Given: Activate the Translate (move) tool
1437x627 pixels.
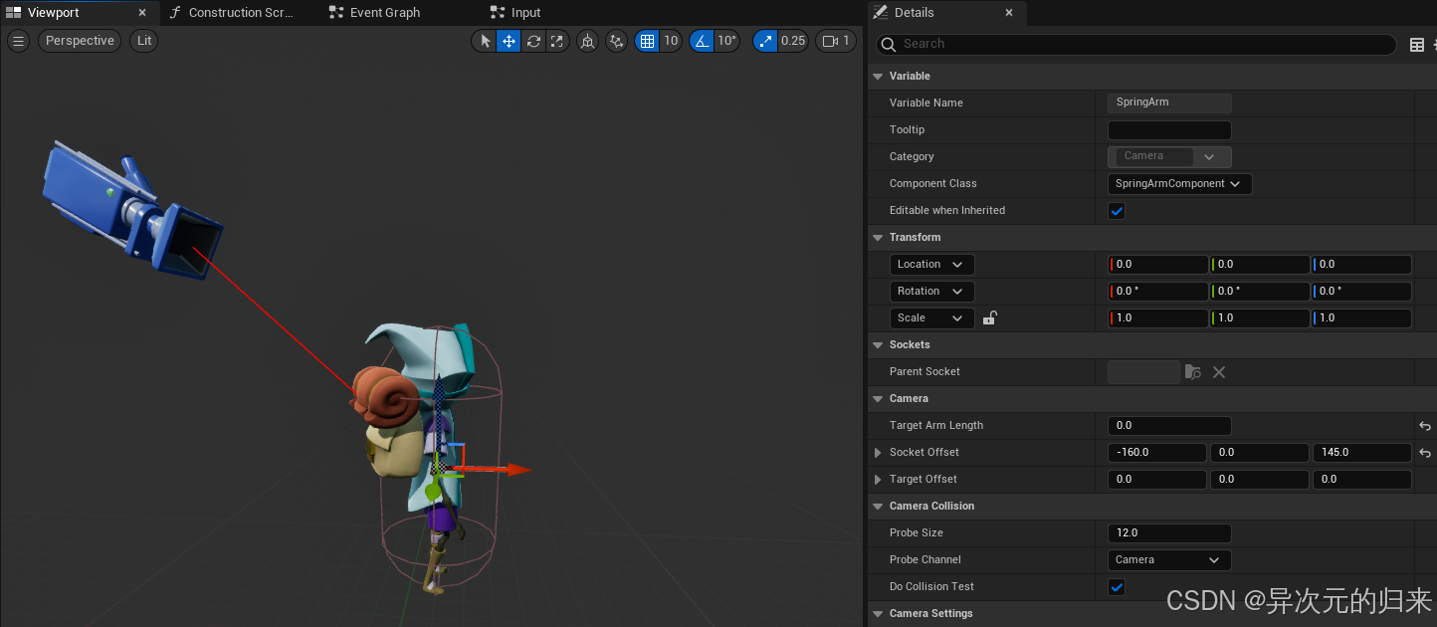Looking at the screenshot, I should [x=509, y=41].
